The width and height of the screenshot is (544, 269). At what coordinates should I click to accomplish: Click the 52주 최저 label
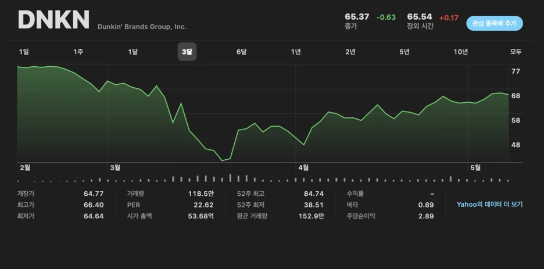coord(250,205)
